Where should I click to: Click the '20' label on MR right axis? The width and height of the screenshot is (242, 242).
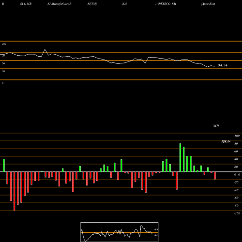[236, 167]
